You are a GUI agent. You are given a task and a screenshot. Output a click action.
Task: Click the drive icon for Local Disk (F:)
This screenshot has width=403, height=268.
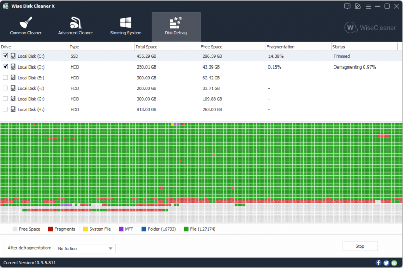pyautogui.click(x=13, y=88)
